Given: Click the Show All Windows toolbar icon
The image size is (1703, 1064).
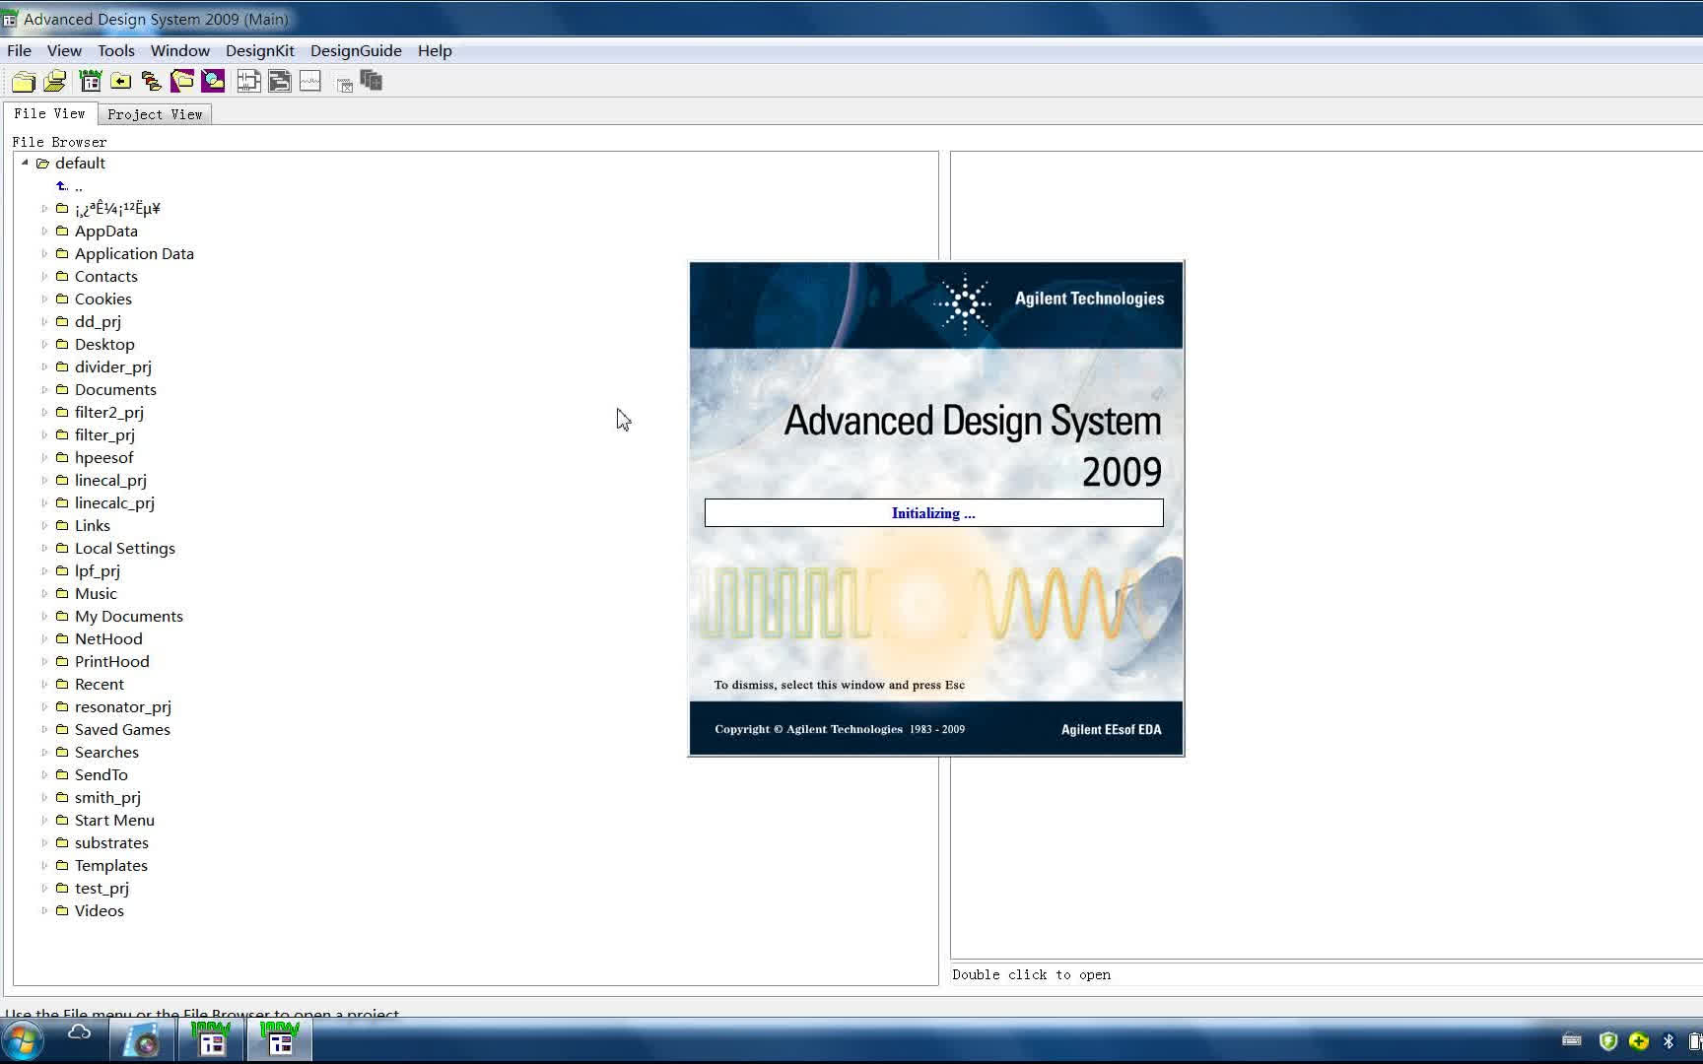Looking at the screenshot, I should (372, 81).
